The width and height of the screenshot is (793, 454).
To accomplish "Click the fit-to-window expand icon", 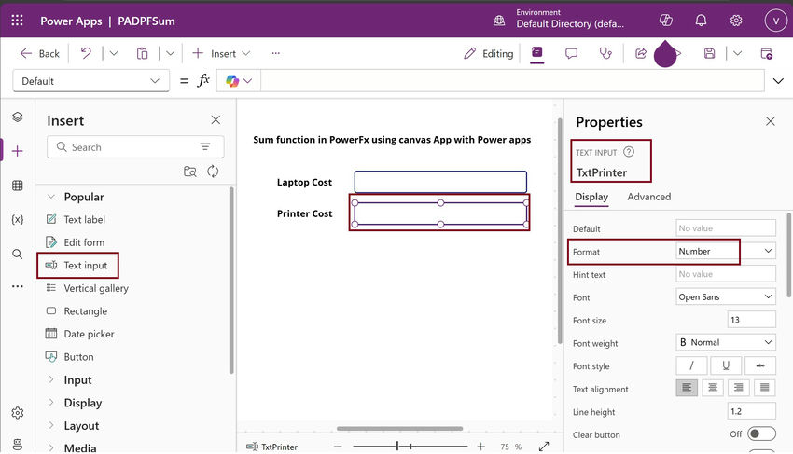I will [x=544, y=447].
